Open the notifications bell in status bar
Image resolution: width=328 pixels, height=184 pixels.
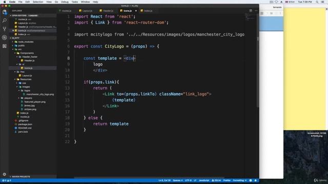coord(256,180)
